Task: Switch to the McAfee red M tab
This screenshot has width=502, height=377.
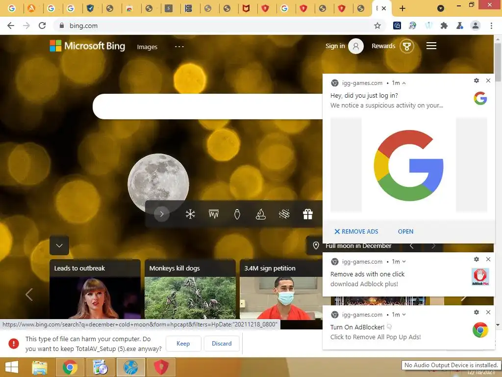Action: click(246, 8)
